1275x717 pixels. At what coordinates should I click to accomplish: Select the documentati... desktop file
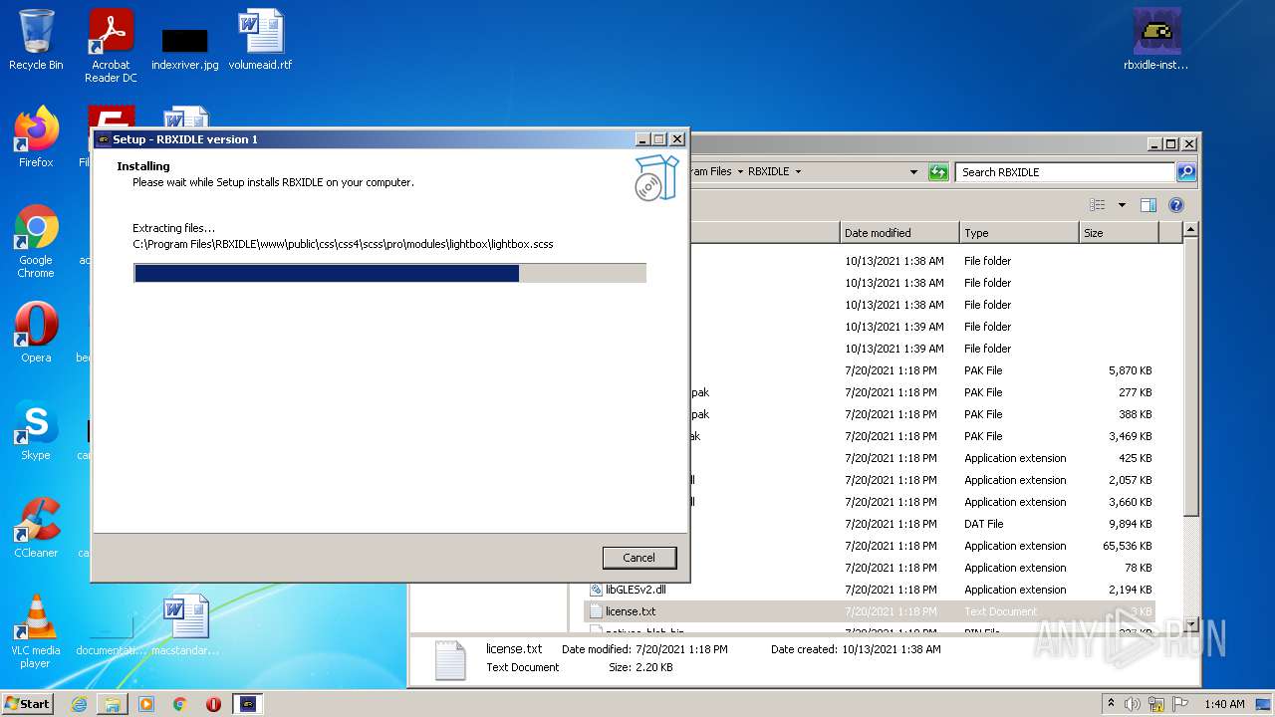coord(111,637)
